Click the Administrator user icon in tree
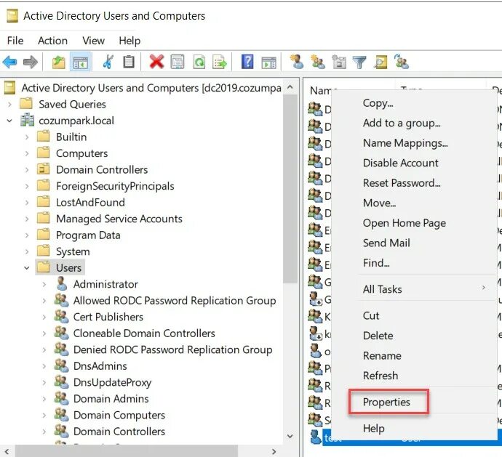502x457 pixels. click(x=61, y=283)
